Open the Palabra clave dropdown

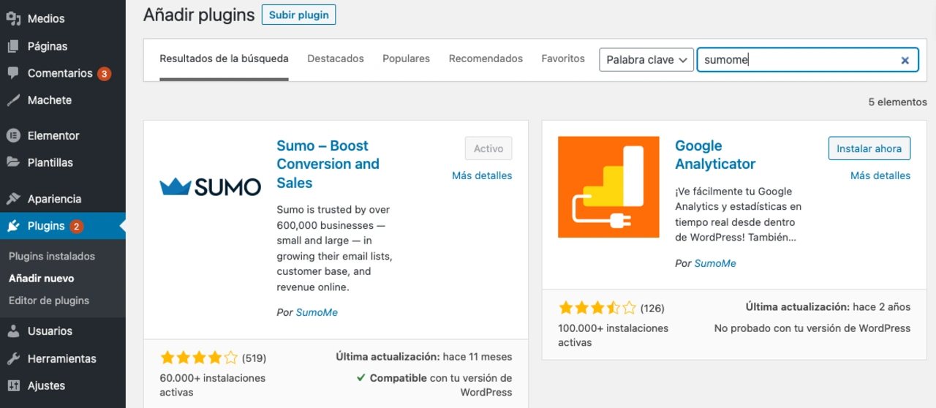pyautogui.click(x=646, y=60)
